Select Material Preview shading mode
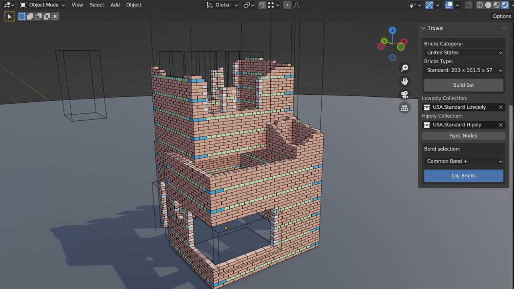Screen dimensions: 514x289 click(x=496, y=5)
